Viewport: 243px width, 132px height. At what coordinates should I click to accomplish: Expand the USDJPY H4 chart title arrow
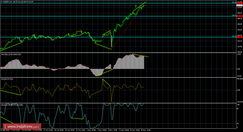pyautogui.click(x=1, y=2)
